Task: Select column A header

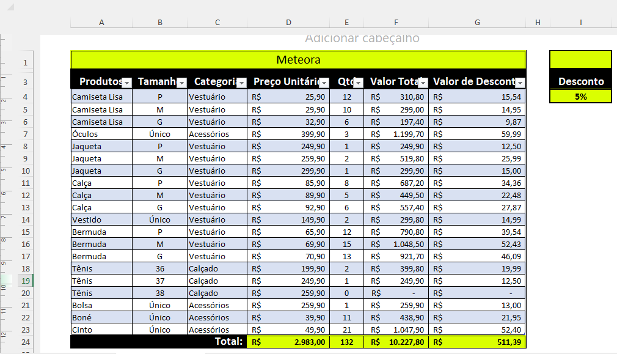Action: click(x=101, y=23)
